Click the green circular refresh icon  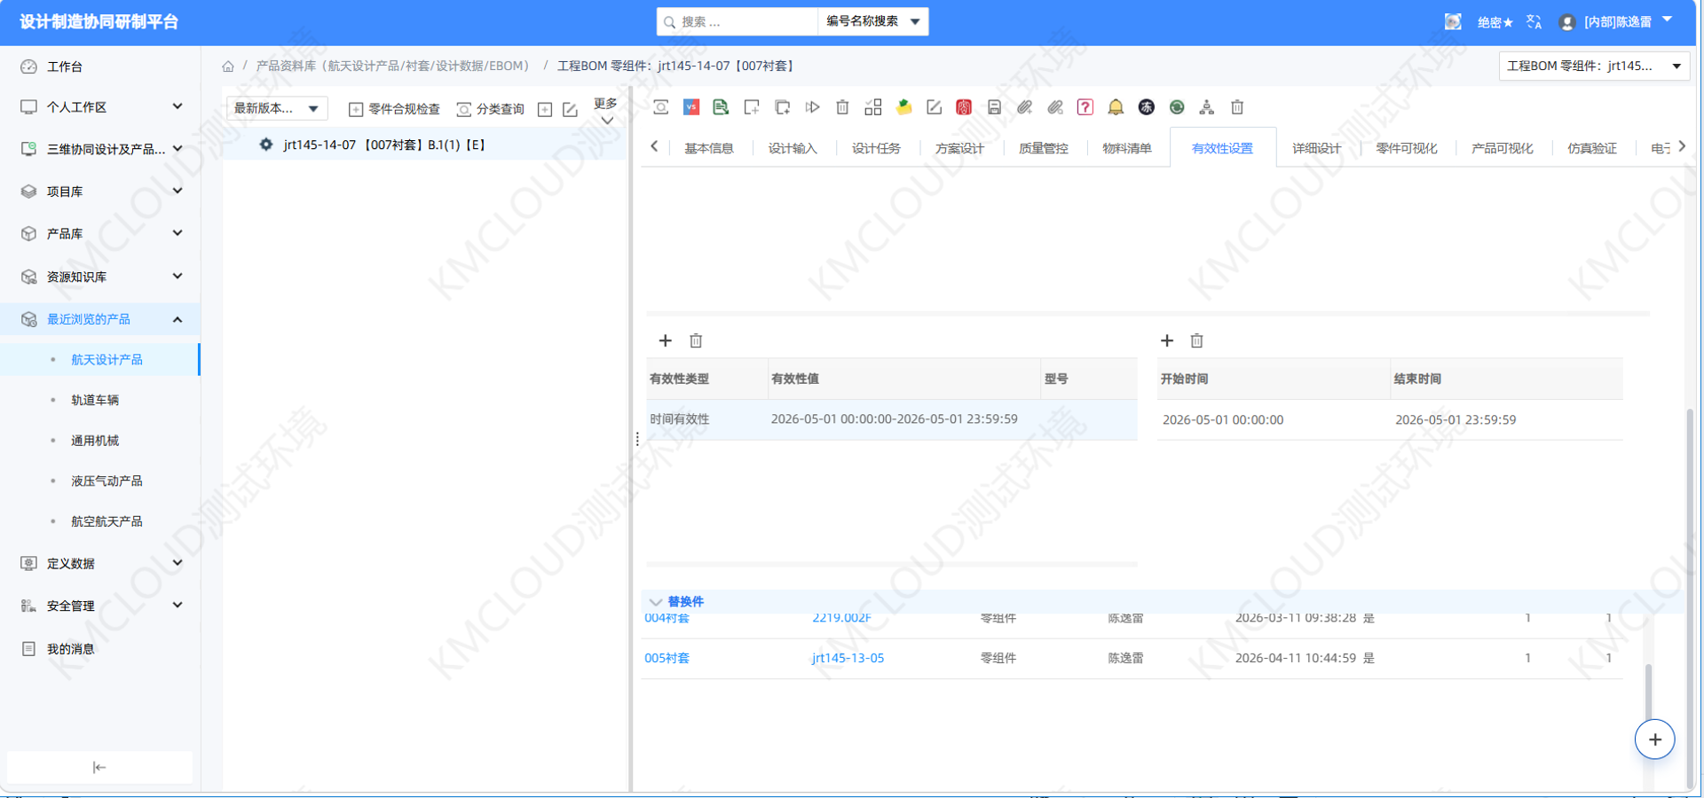click(1177, 107)
